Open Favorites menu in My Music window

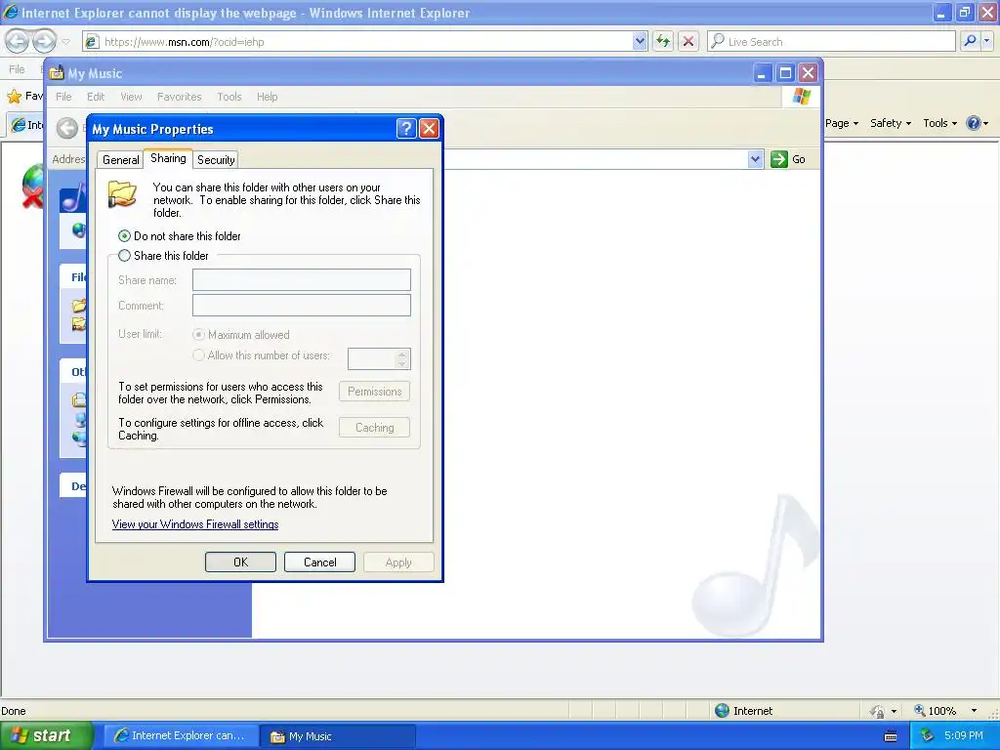click(x=180, y=97)
